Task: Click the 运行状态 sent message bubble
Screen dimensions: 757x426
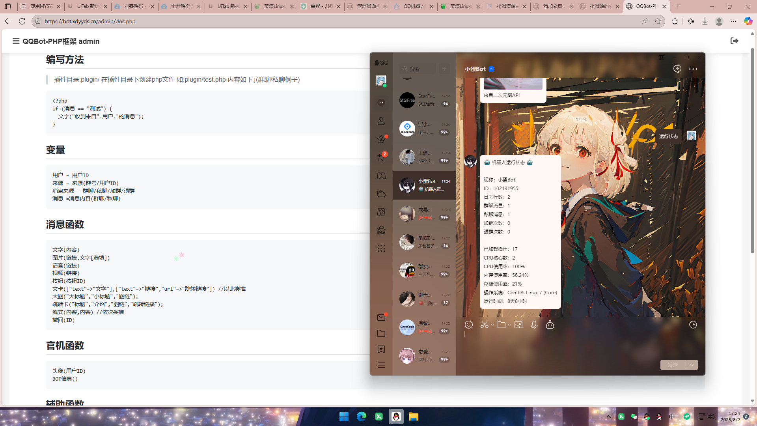Action: [x=668, y=136]
